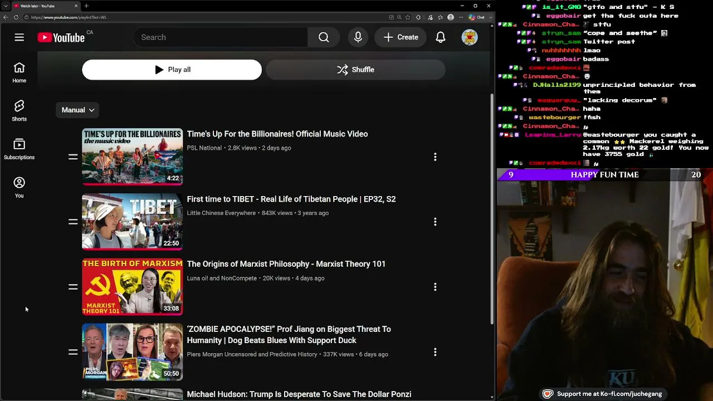Visit Piers Morgan Uncensored channel link

click(x=252, y=354)
